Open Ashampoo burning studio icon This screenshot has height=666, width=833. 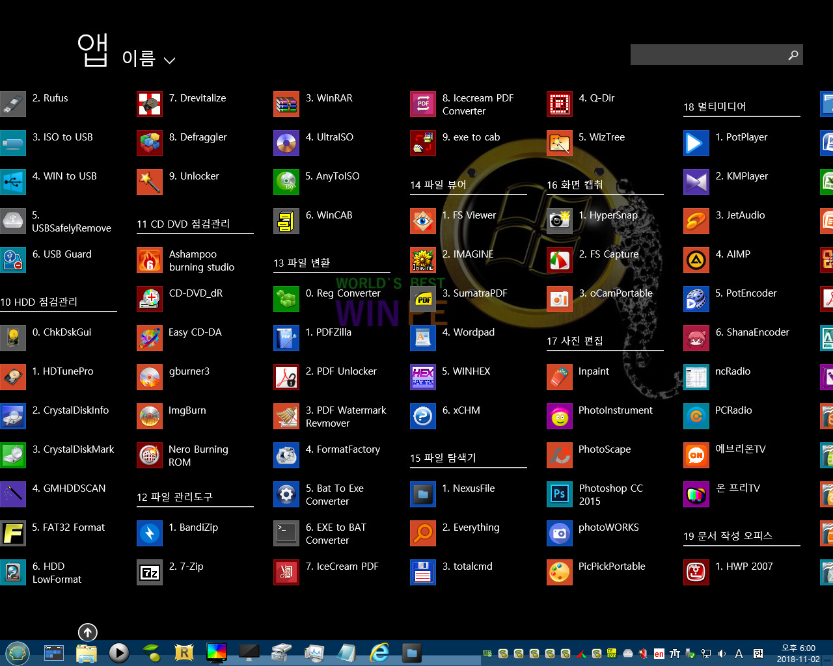pos(150,260)
